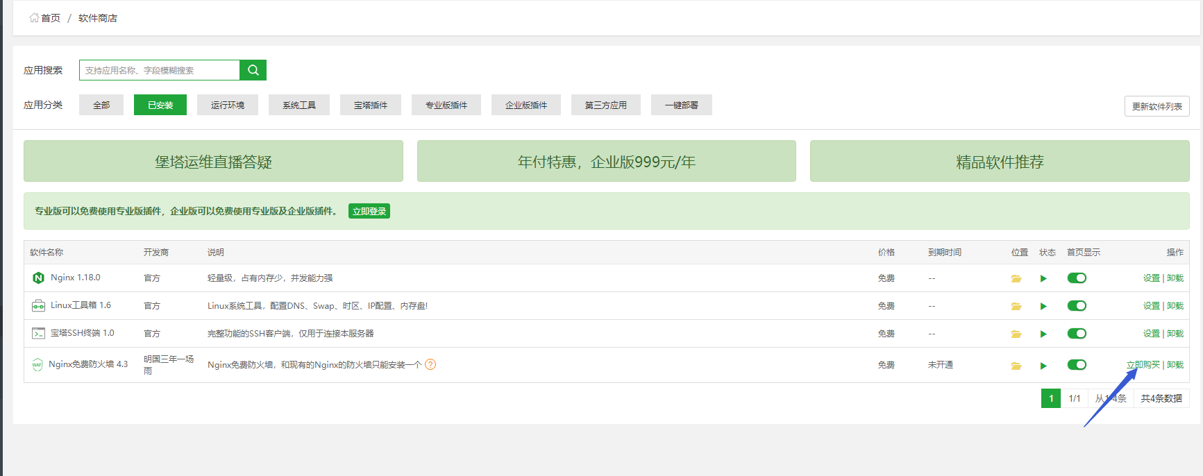Screen dimensions: 1203x476
Task: Focus the 应用搜索 input field
Action: pos(160,70)
